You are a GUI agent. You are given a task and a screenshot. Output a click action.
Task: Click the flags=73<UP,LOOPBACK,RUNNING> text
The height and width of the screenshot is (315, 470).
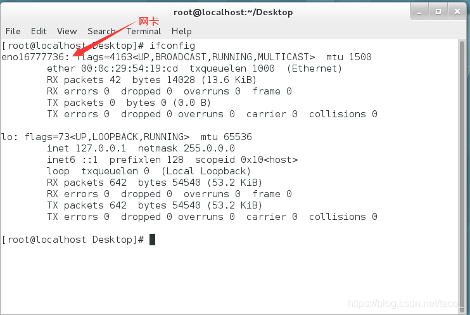click(107, 137)
